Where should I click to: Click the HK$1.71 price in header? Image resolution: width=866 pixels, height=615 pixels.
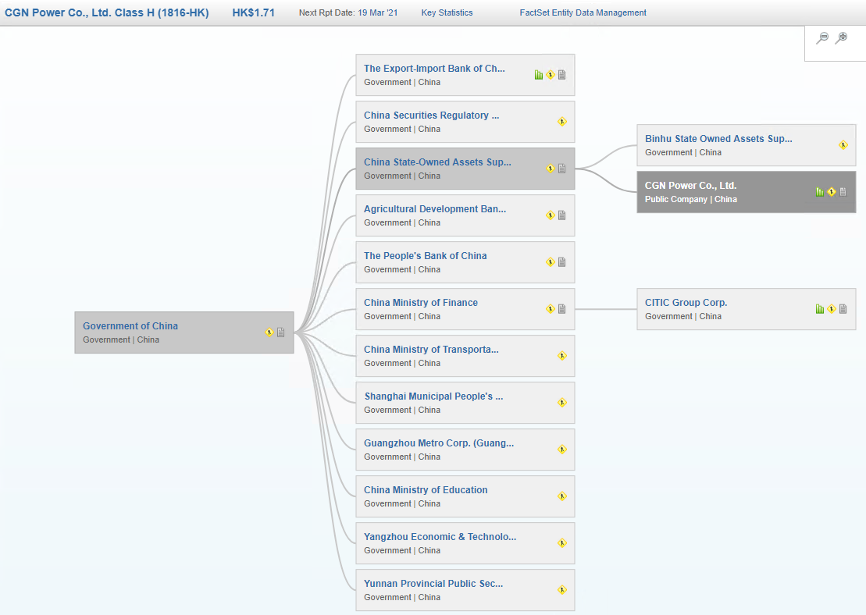point(254,12)
